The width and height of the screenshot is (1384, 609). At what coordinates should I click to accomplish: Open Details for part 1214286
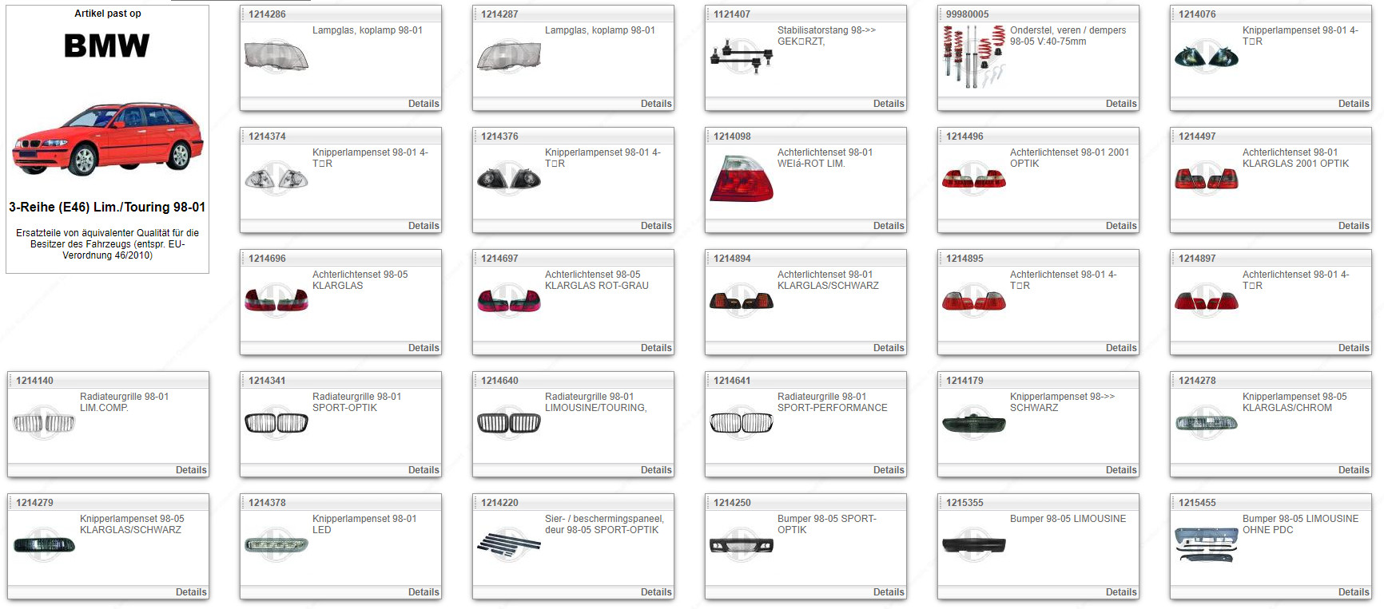424,104
